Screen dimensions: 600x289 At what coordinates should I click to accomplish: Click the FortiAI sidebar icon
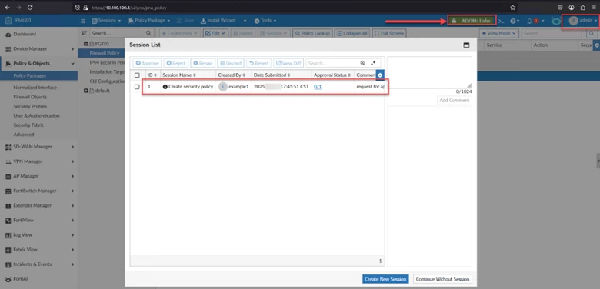point(8,279)
